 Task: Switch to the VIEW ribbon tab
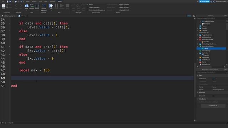pyautogui.click(x=46, y=1)
